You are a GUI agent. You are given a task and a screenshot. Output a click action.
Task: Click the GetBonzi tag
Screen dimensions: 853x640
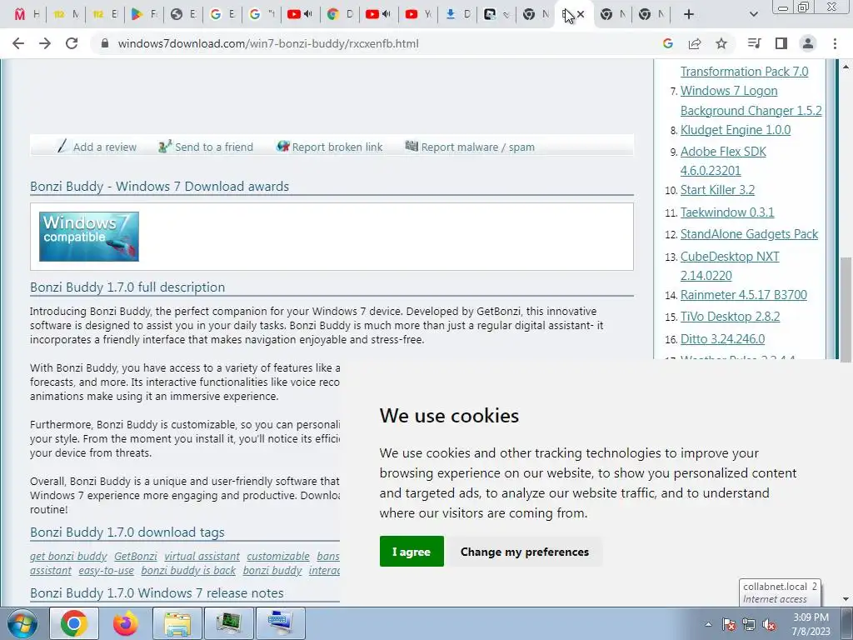pos(136,556)
